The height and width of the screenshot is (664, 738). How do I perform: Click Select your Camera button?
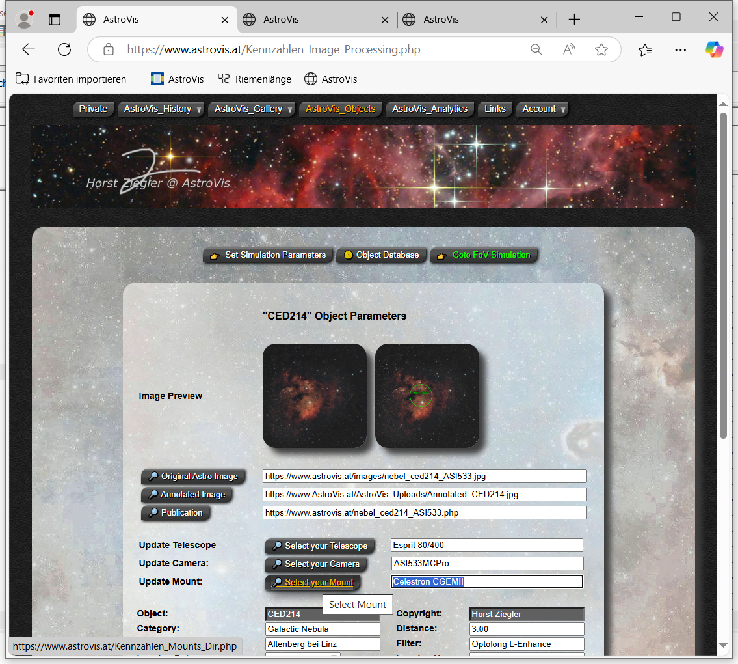pyautogui.click(x=316, y=564)
